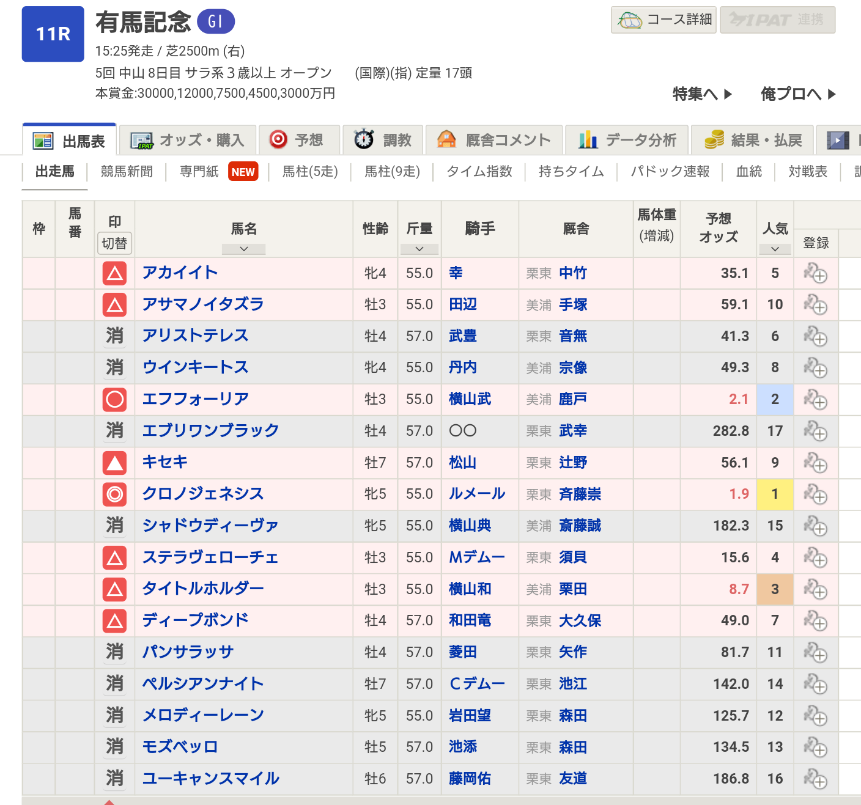Click the register icon for アカイイト
Screen dimensions: 861x805
815,273
